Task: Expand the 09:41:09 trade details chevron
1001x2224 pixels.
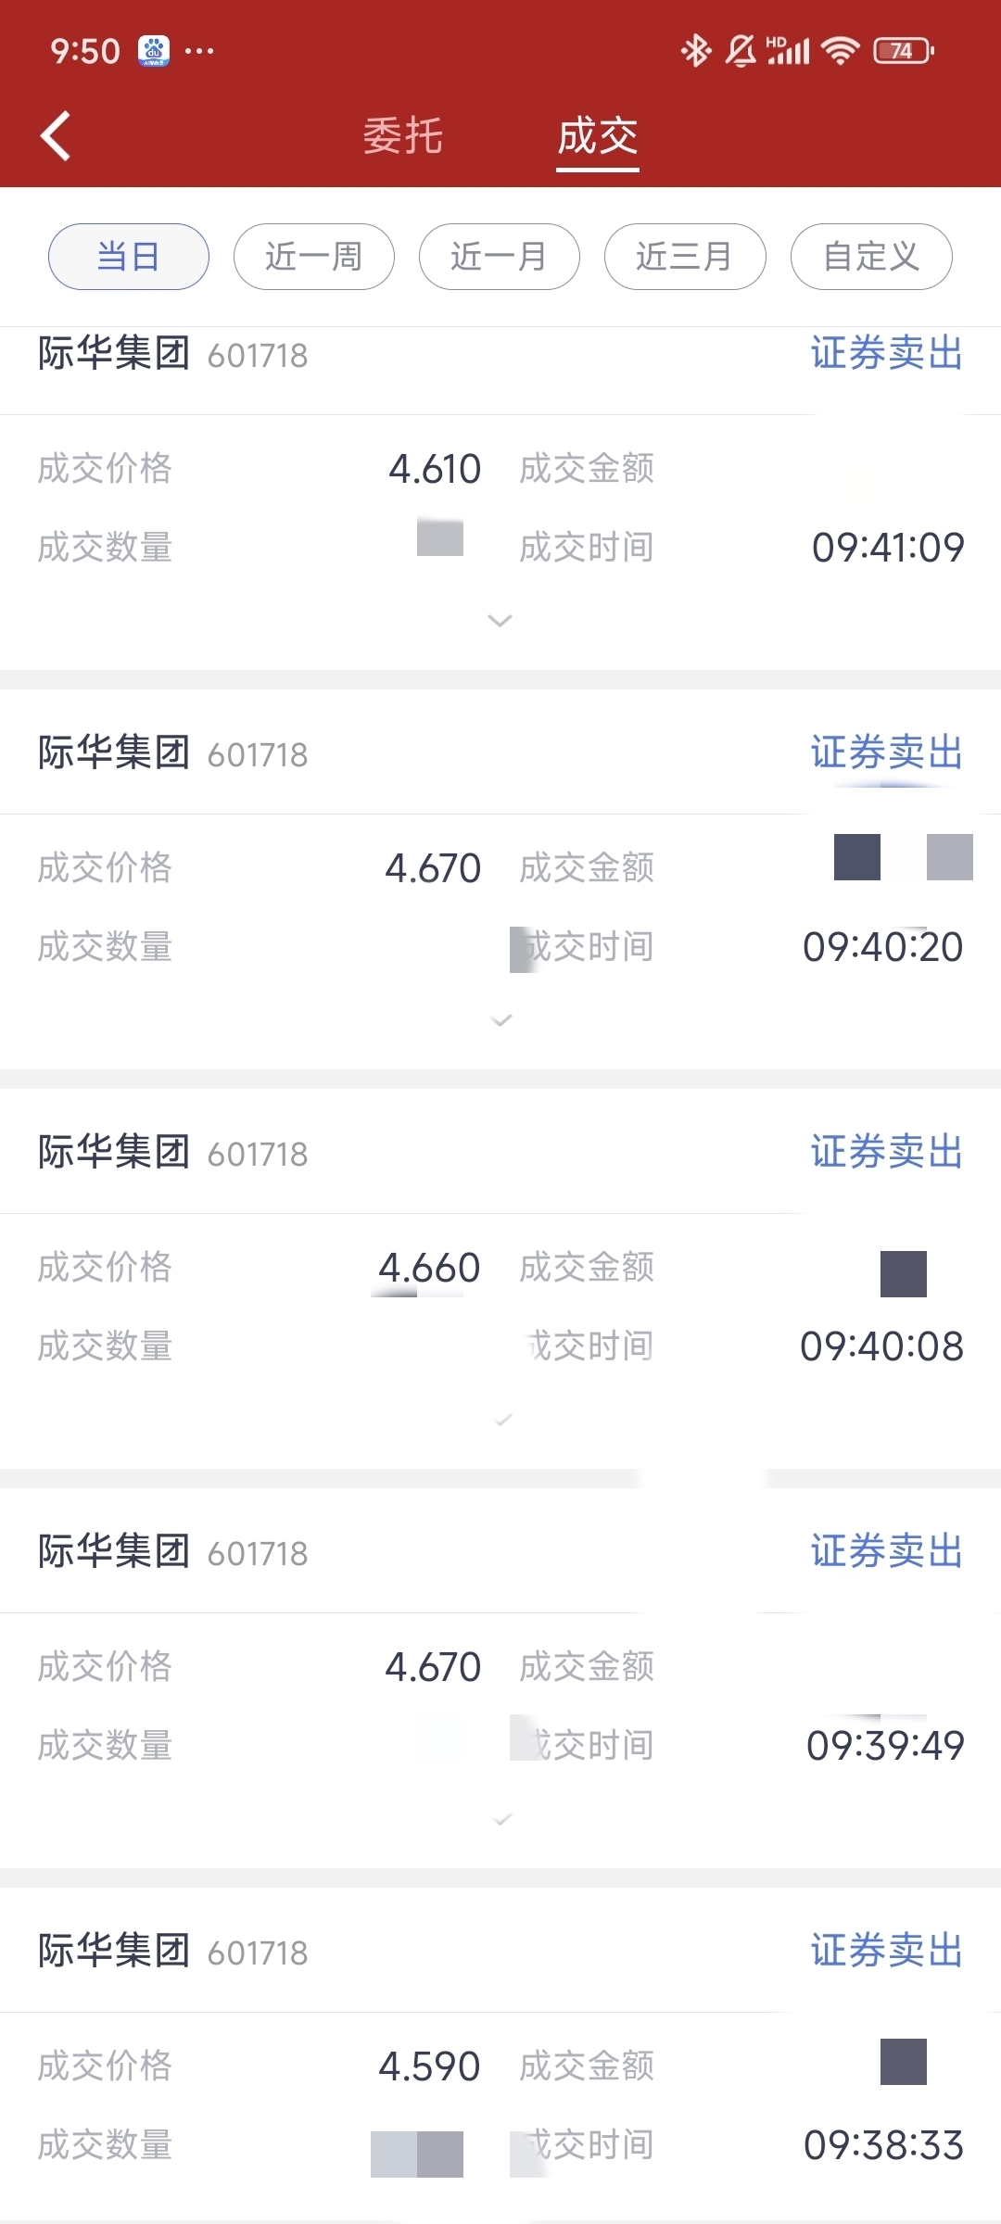Action: (500, 621)
